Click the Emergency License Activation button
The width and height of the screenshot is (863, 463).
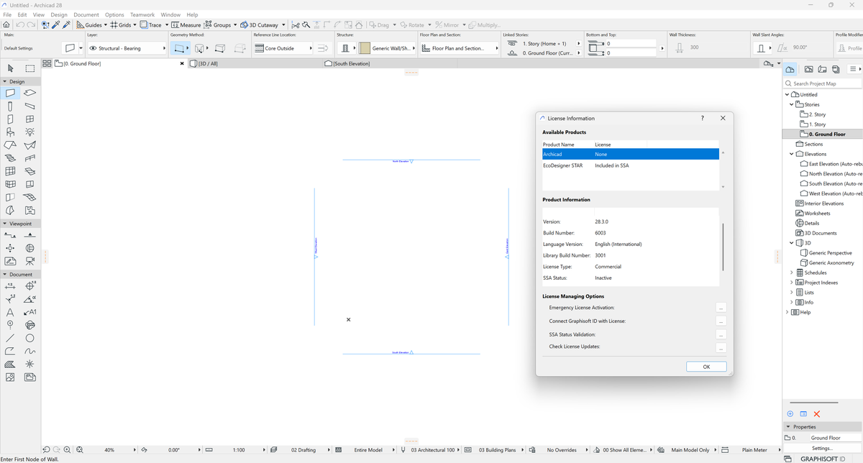(721, 308)
